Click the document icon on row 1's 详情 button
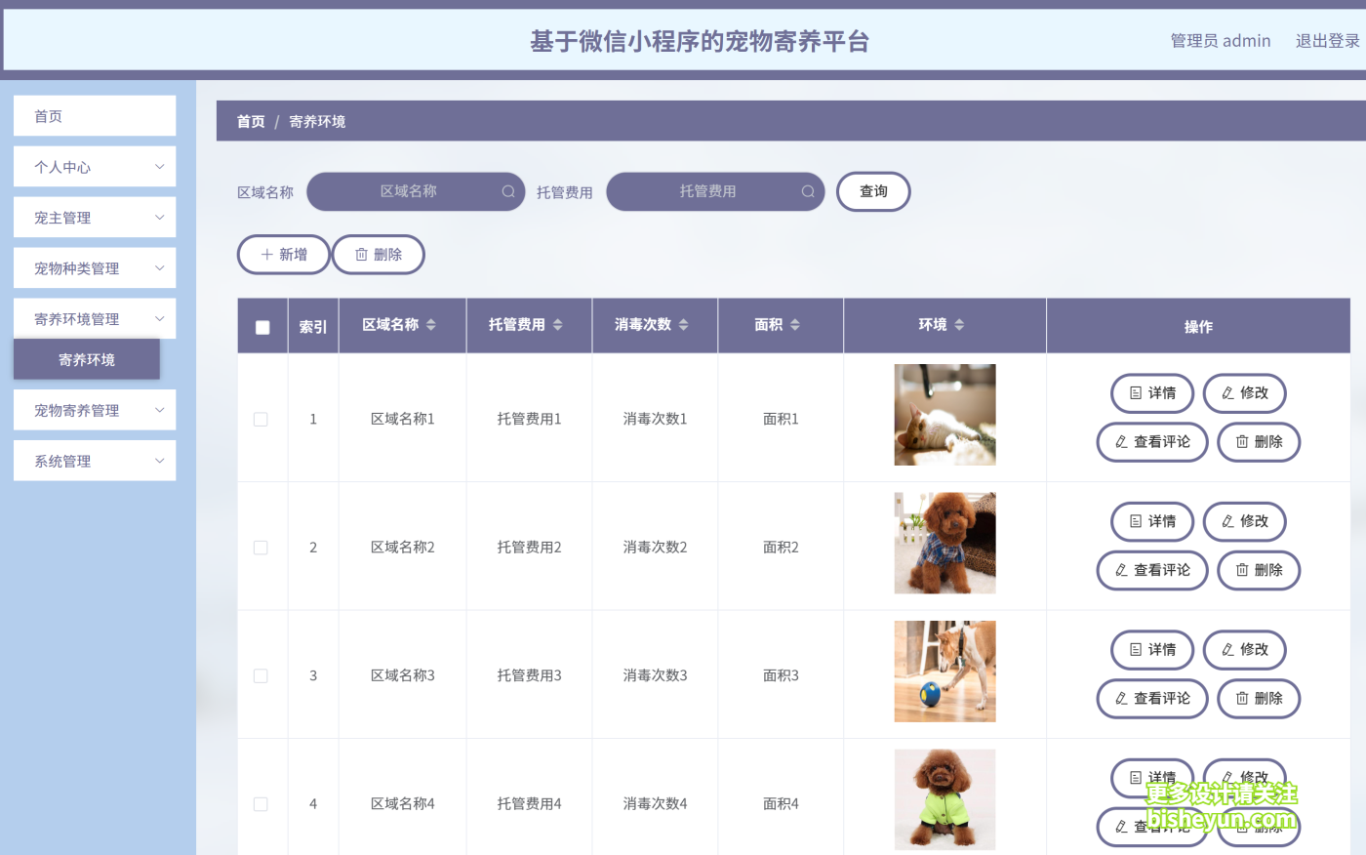This screenshot has height=855, width=1366. pyautogui.click(x=1134, y=393)
